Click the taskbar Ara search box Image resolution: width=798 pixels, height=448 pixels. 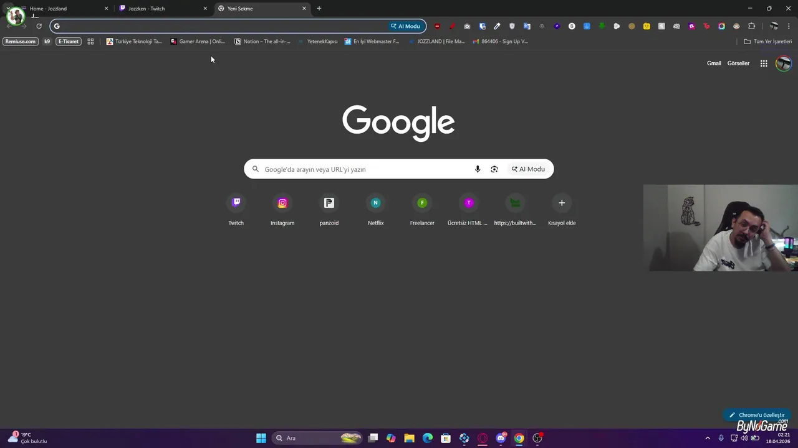pyautogui.click(x=318, y=438)
